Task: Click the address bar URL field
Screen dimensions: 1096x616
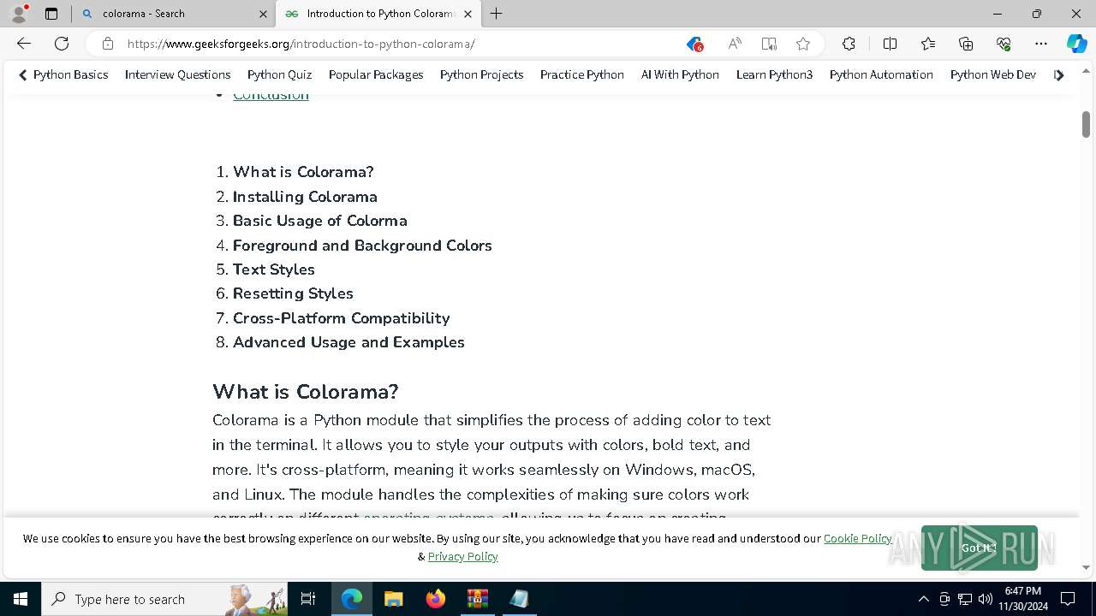Action: coord(402,44)
